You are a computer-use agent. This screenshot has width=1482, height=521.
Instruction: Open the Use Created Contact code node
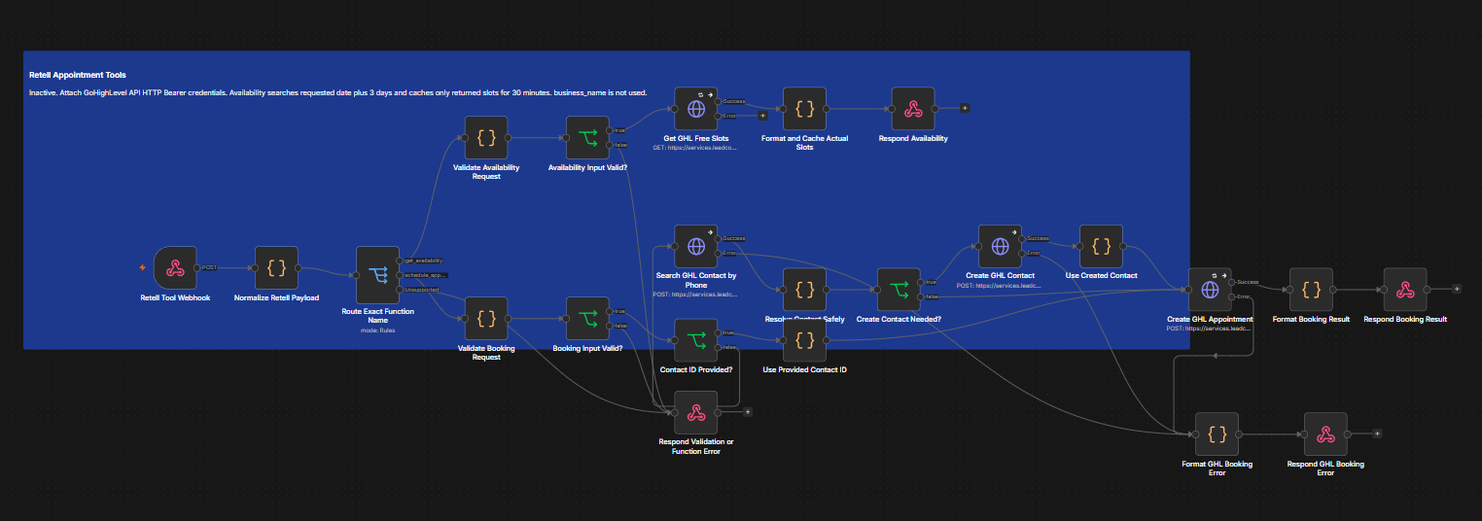click(x=1101, y=247)
